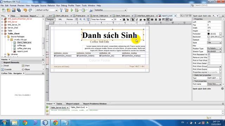Collapse the Table_Client project node
This screenshot has width=225, height=126.
(x=2, y=34)
